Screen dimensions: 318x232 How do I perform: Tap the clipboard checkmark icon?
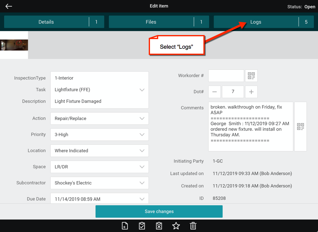[x=142, y=226]
